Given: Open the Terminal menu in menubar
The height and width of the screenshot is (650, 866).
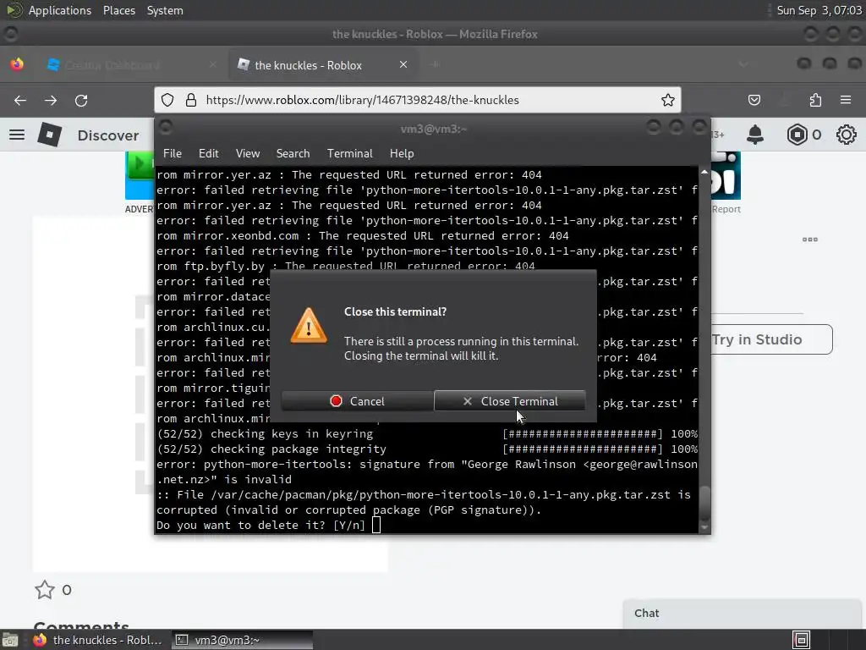Looking at the screenshot, I should 349,154.
